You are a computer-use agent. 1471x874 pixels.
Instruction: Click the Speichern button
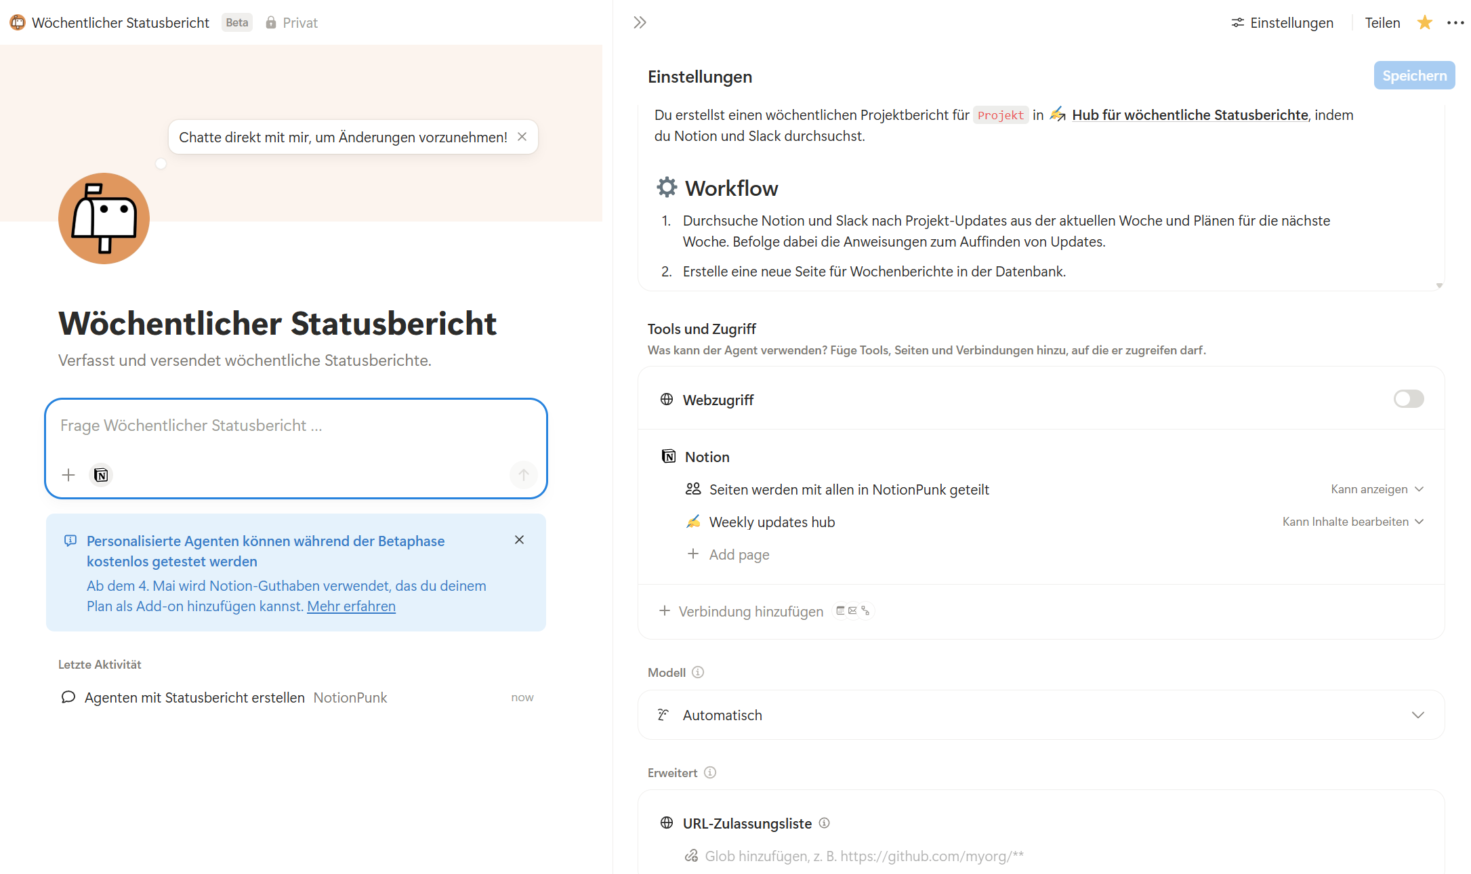[x=1414, y=75]
